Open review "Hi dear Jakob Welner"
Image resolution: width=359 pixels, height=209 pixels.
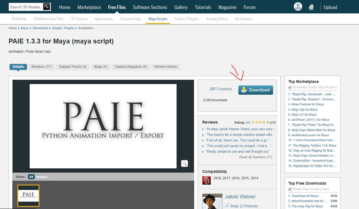(240, 129)
